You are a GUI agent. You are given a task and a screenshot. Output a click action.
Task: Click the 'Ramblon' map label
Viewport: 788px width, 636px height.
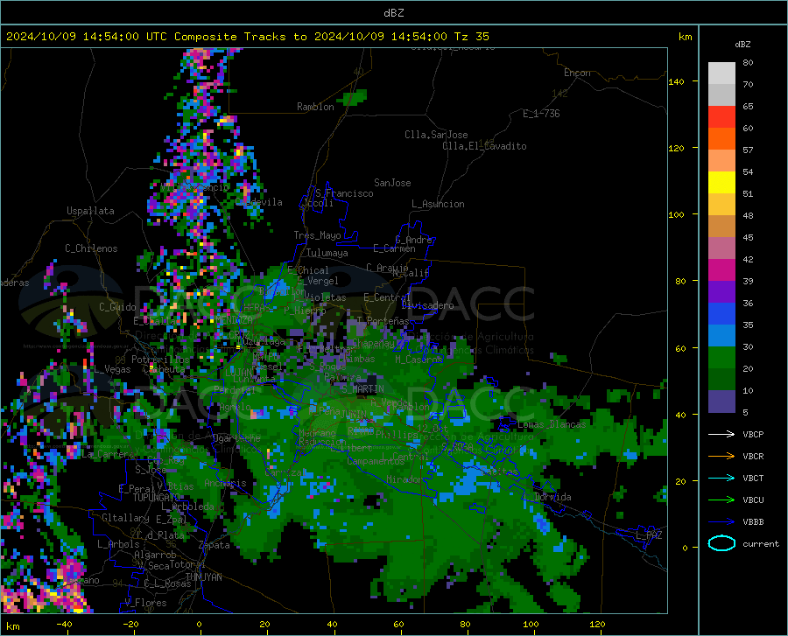coord(315,107)
